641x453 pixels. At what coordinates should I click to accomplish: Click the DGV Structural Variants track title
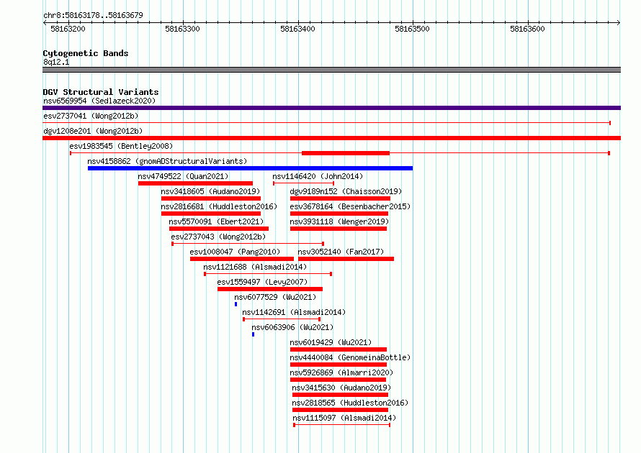tap(101, 92)
